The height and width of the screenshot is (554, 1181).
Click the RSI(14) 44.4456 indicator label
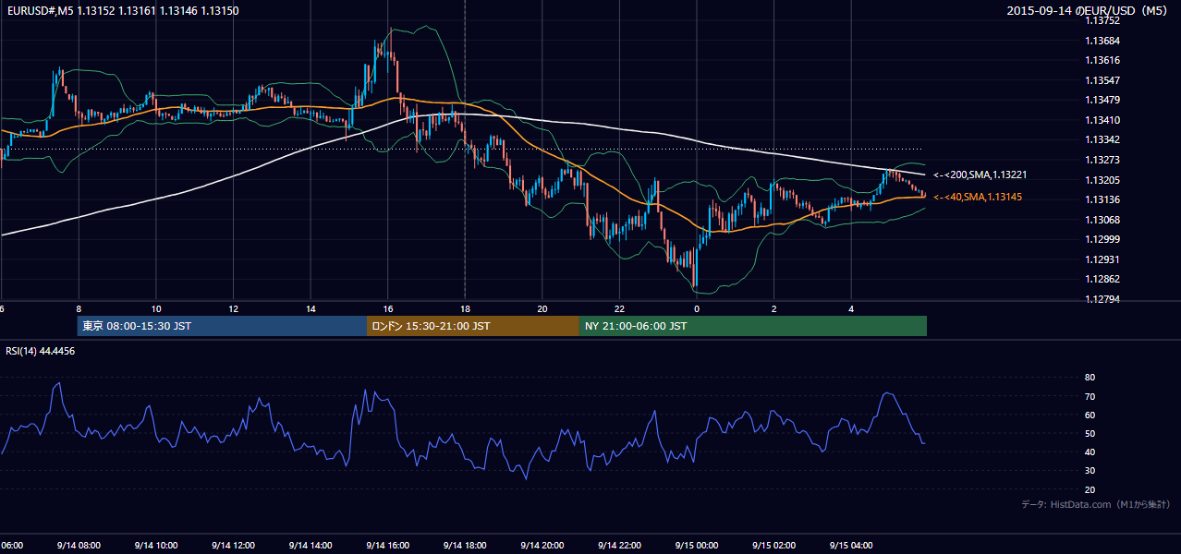click(41, 351)
